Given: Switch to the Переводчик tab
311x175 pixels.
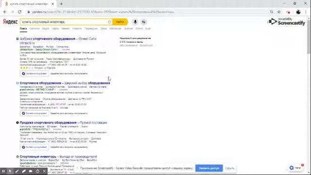Looking at the screenshot, I should click(x=91, y=29).
